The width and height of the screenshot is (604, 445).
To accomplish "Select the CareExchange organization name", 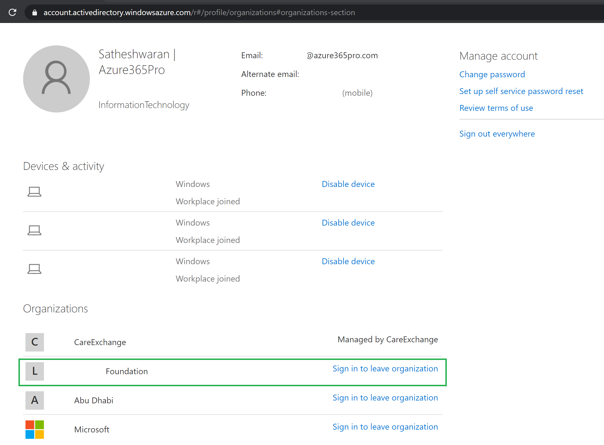I will [100, 342].
